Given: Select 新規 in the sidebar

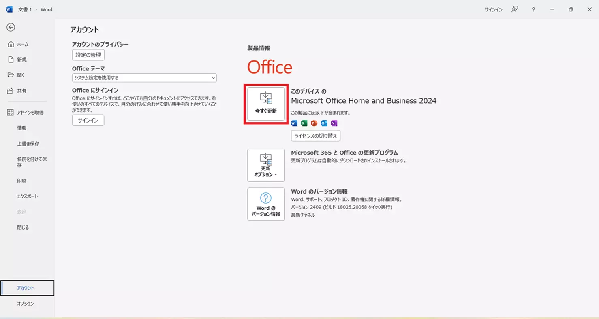Looking at the screenshot, I should click(x=21, y=60).
